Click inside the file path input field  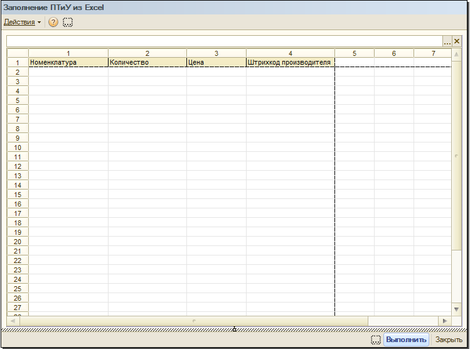coord(225,41)
